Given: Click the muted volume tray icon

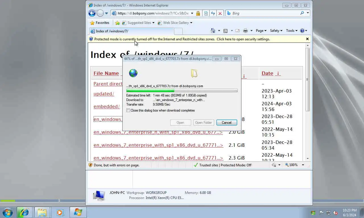Looking at the screenshot, I should [336, 213].
